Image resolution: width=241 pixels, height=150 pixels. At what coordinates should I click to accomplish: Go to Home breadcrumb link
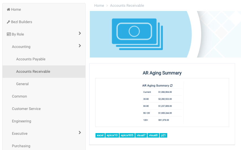pos(99,6)
